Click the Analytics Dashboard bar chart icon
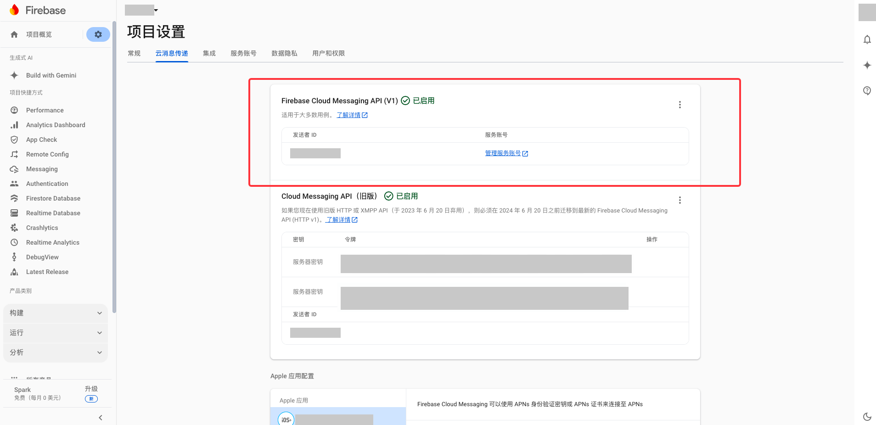This screenshot has width=876, height=425. tap(14, 125)
